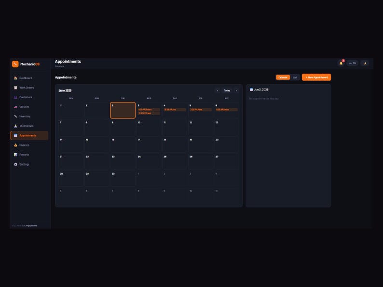Go to next month arrow
This screenshot has width=383, height=287.
coord(236,91)
